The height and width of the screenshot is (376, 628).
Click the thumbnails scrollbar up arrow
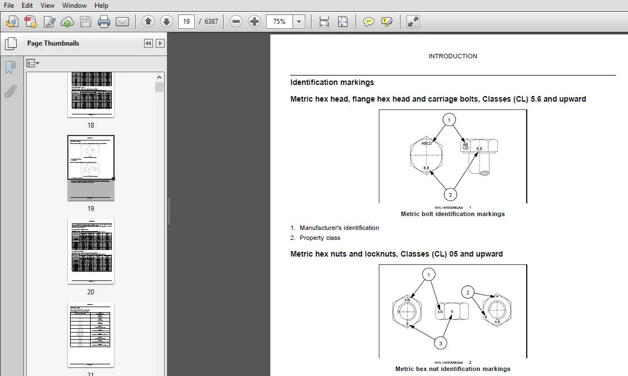(x=160, y=77)
